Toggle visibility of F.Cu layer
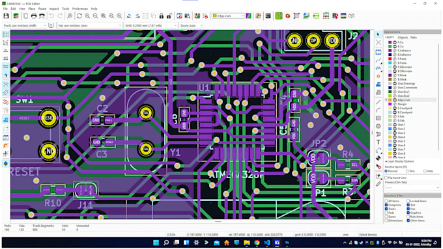This screenshot has height=249, width=443. (x=395, y=42)
